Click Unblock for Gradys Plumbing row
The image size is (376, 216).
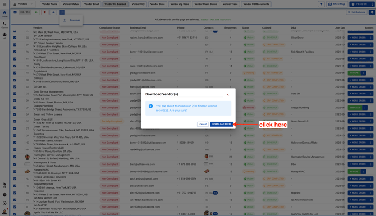click(x=355, y=108)
